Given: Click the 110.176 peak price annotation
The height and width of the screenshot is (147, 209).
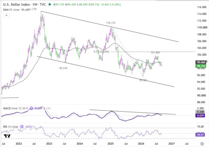Looking at the screenshot, I should 111,23.
